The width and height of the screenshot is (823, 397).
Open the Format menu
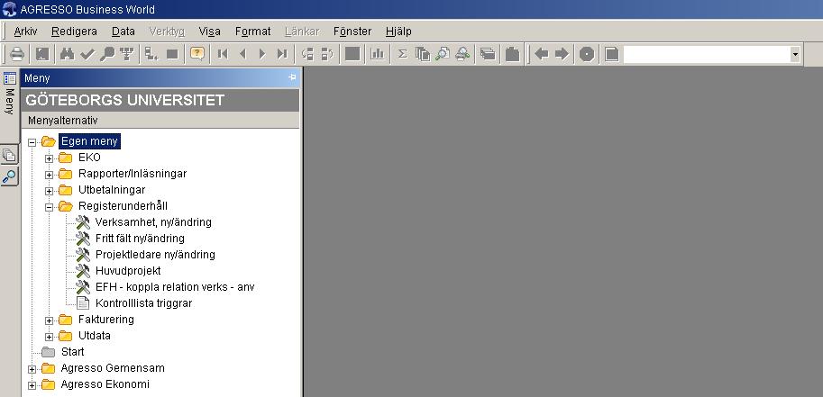[253, 32]
